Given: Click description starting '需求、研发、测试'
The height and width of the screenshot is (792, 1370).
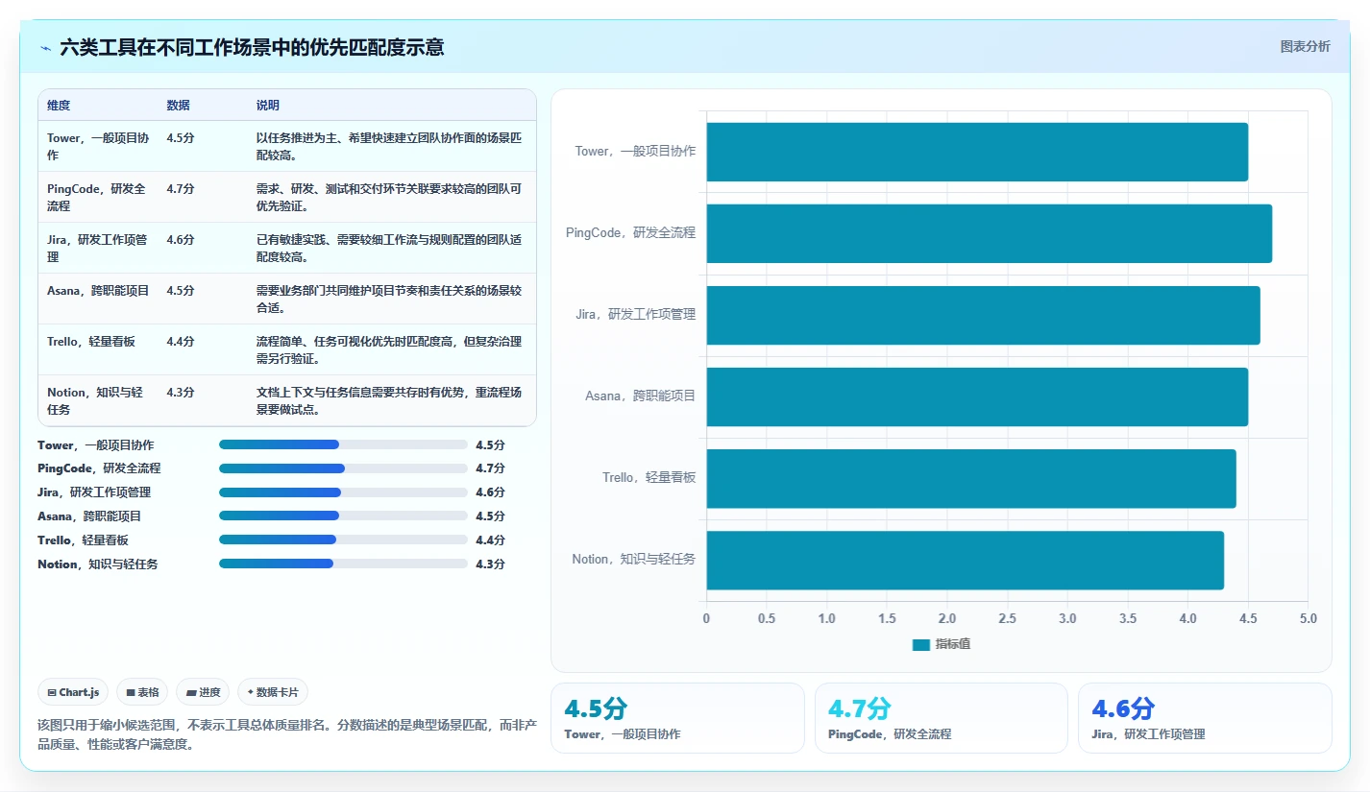Looking at the screenshot, I should (389, 197).
